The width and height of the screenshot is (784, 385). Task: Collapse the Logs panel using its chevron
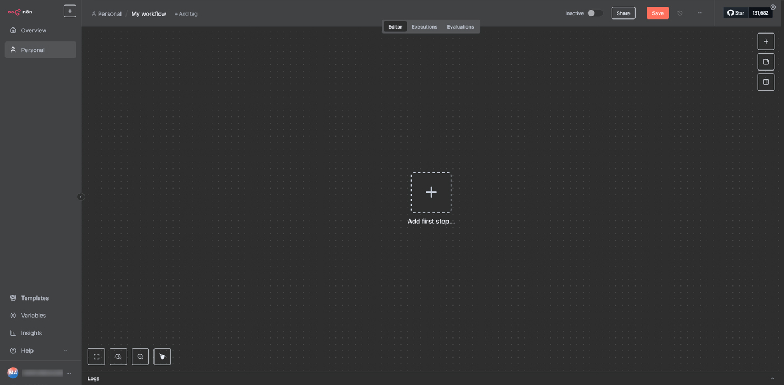pos(773,378)
